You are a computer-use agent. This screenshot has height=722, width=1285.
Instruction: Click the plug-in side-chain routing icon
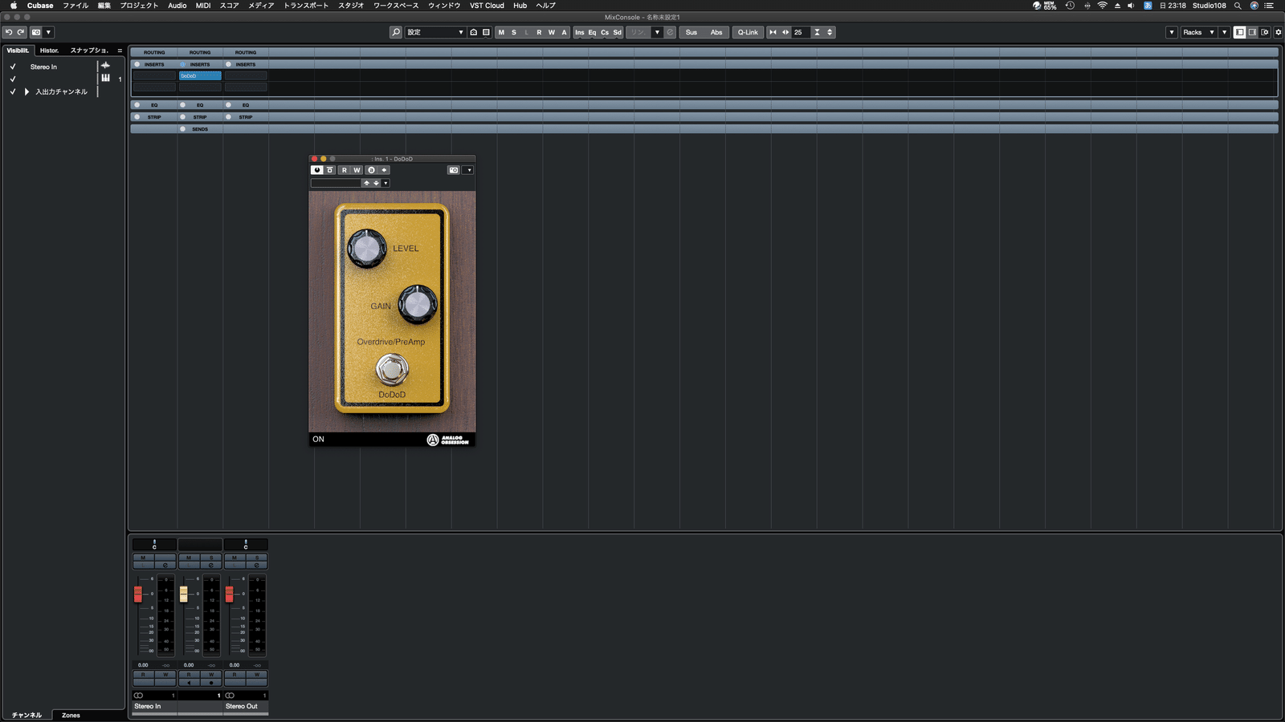384,170
